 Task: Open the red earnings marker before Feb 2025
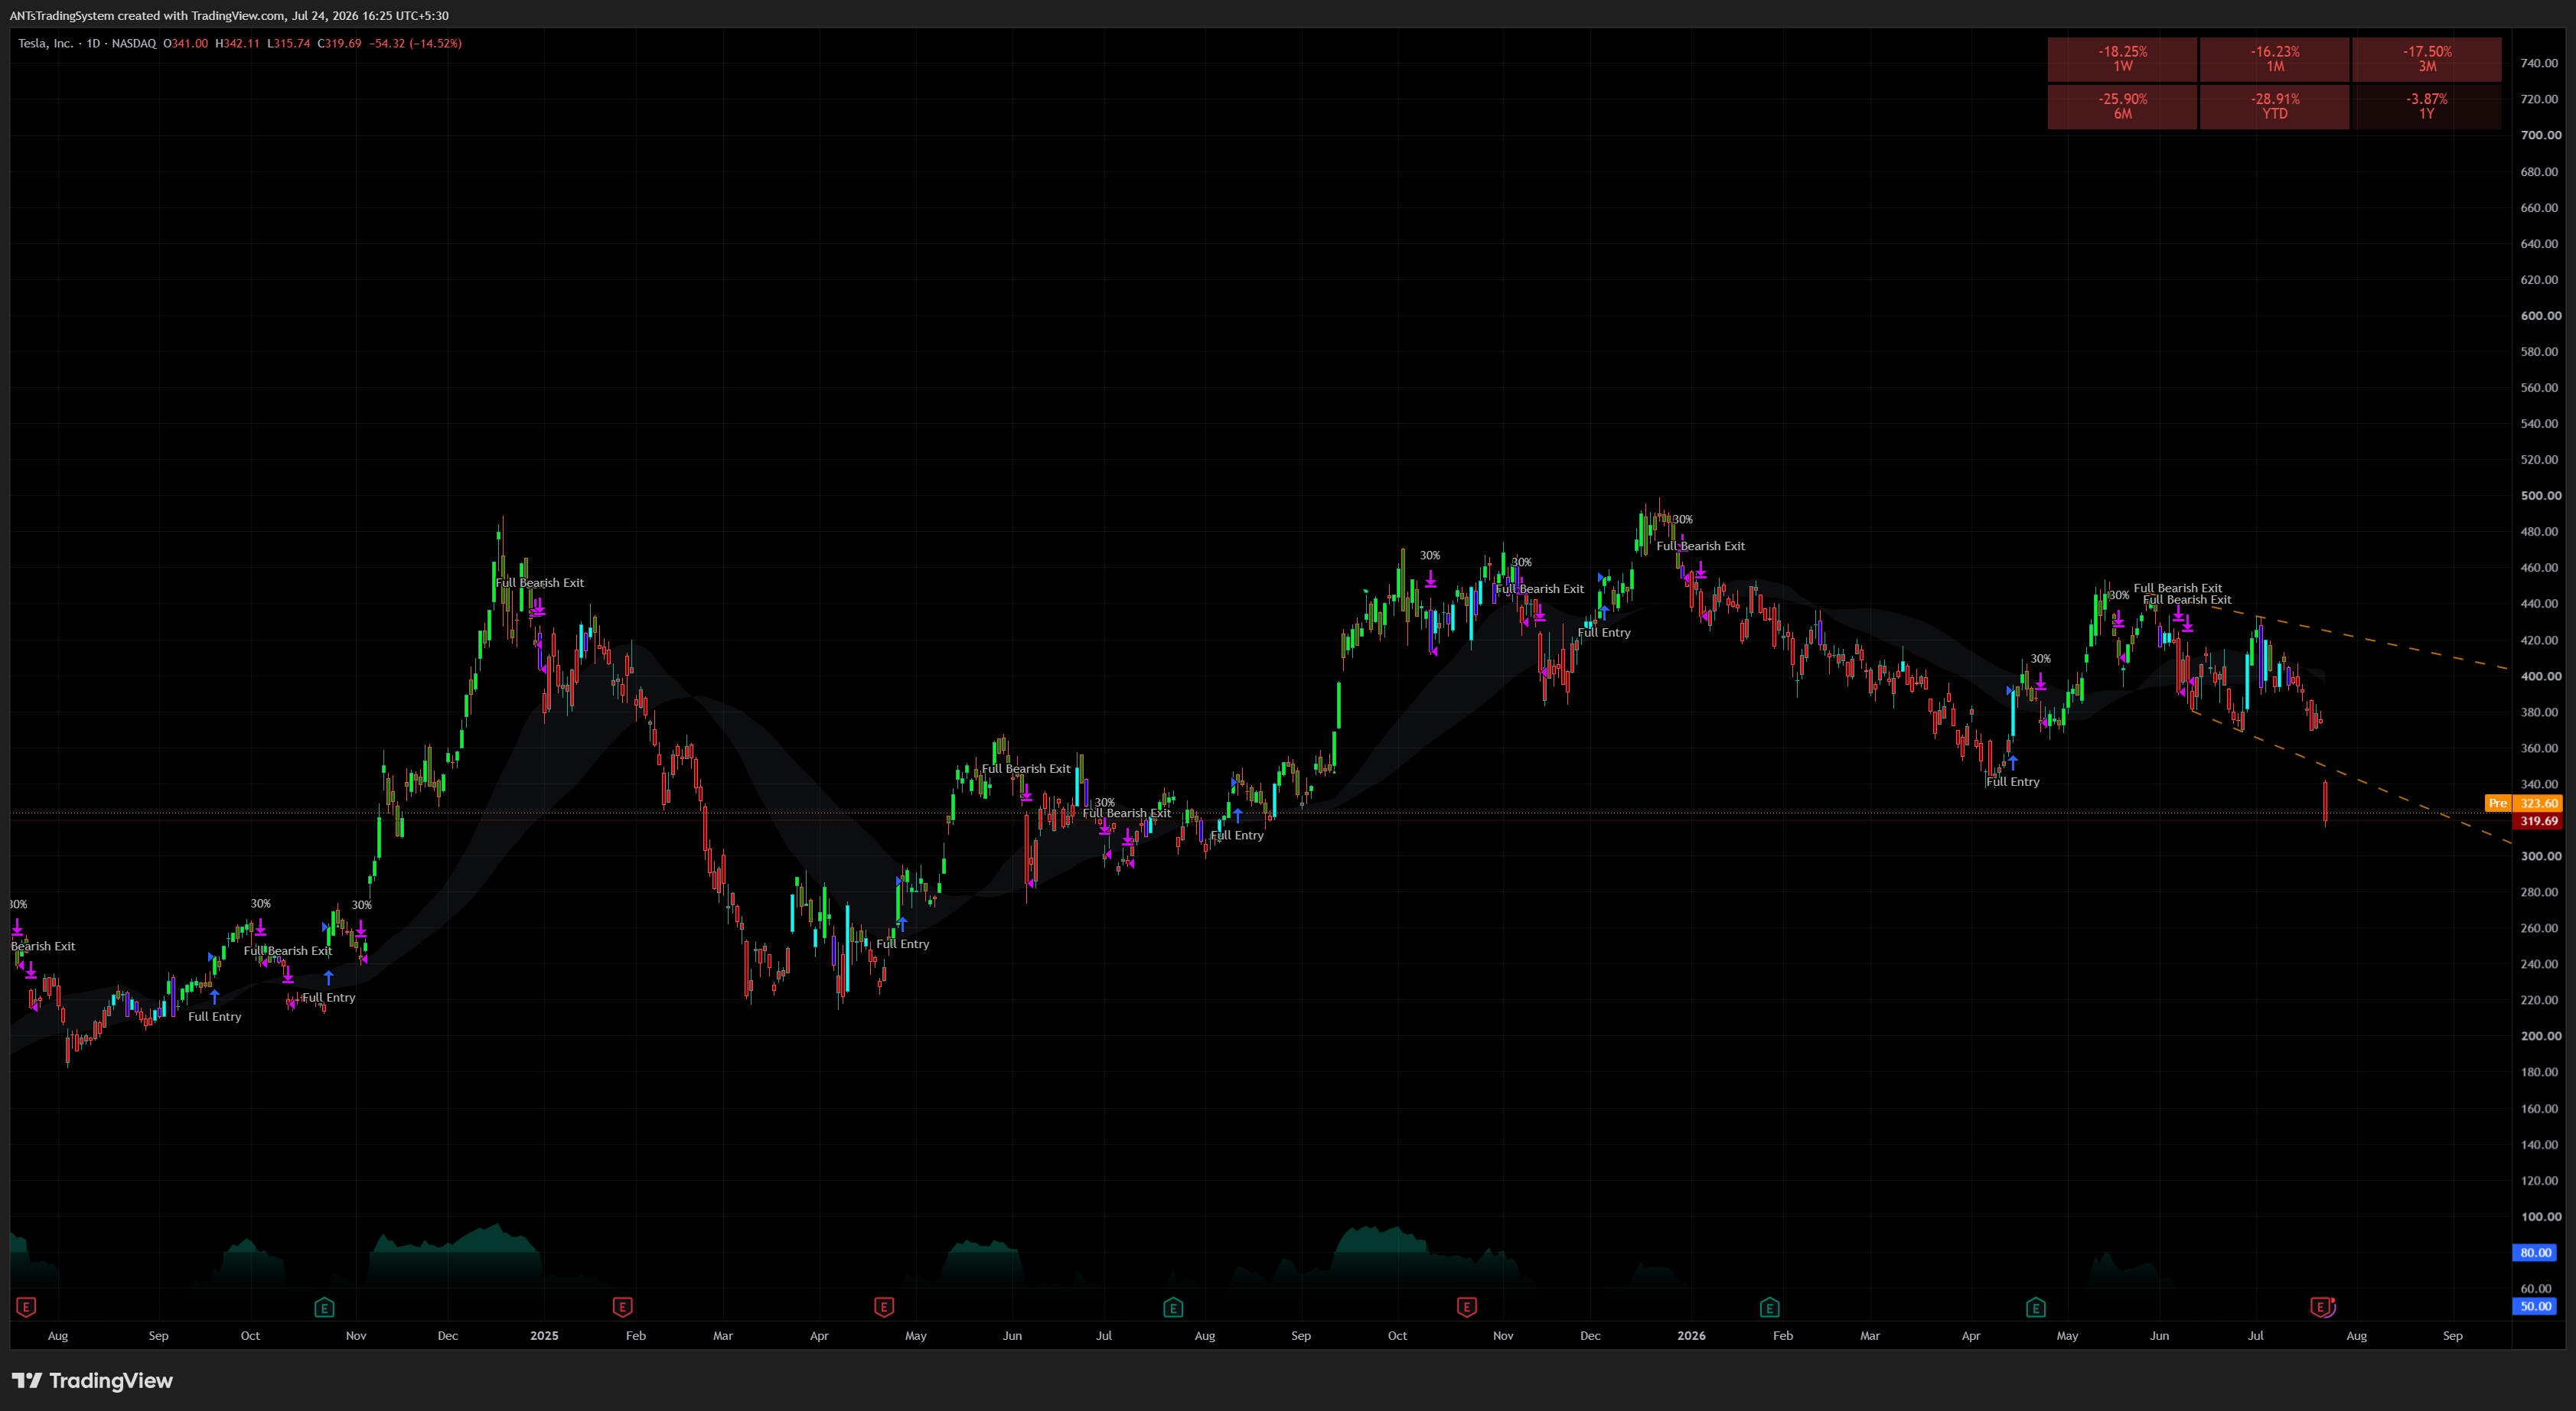(x=622, y=1307)
